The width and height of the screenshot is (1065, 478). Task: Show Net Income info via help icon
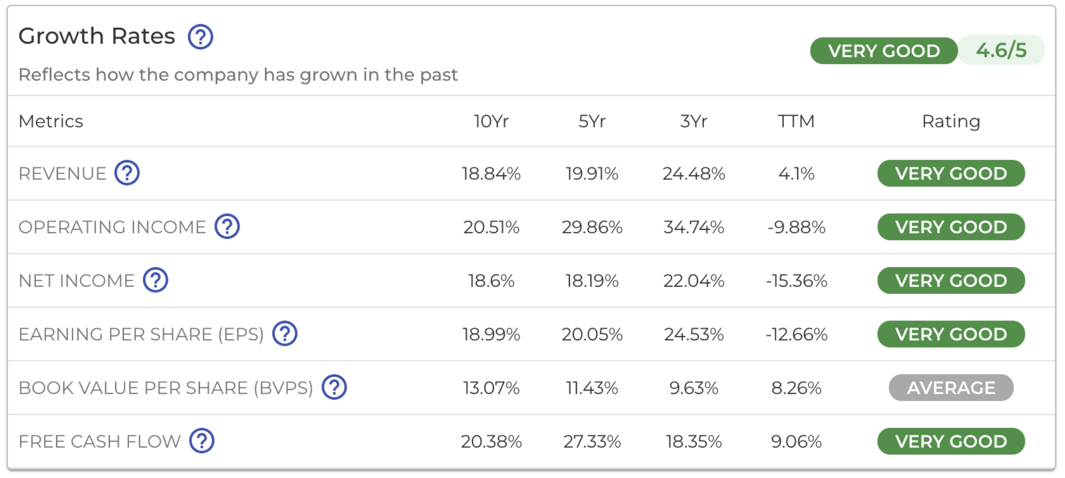click(155, 280)
